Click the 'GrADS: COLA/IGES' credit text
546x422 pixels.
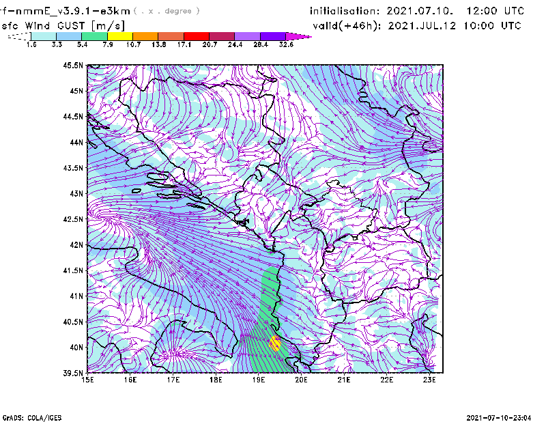click(x=32, y=418)
